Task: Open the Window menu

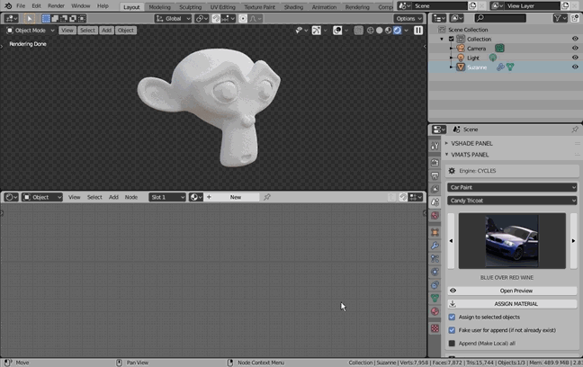Action: [81, 6]
